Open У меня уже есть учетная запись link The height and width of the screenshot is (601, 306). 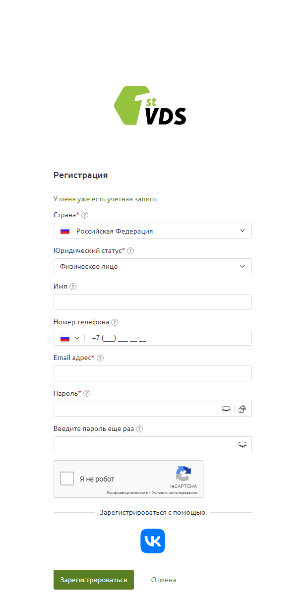click(x=105, y=199)
